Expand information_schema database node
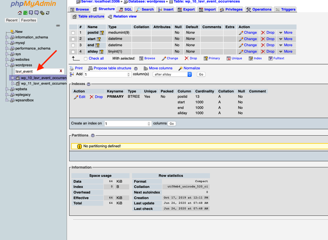The image size is (328, 240). click(x=7, y=37)
